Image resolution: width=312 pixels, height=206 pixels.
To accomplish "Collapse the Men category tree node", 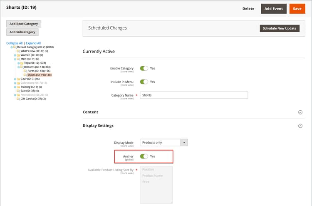I will [15, 59].
